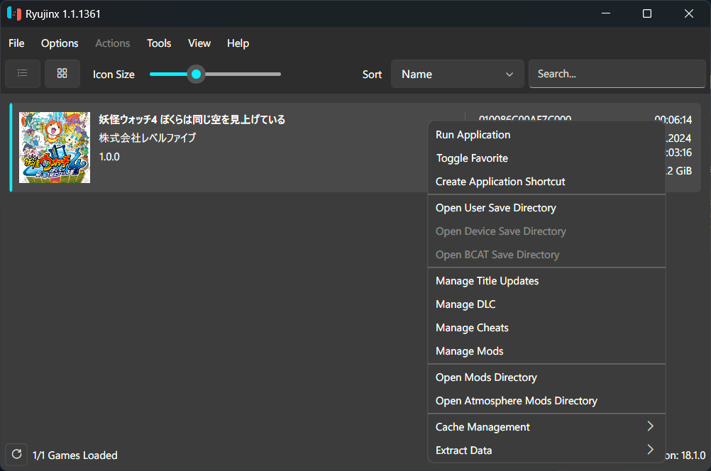Click the 1/1 Games Loaded status text

tap(75, 455)
